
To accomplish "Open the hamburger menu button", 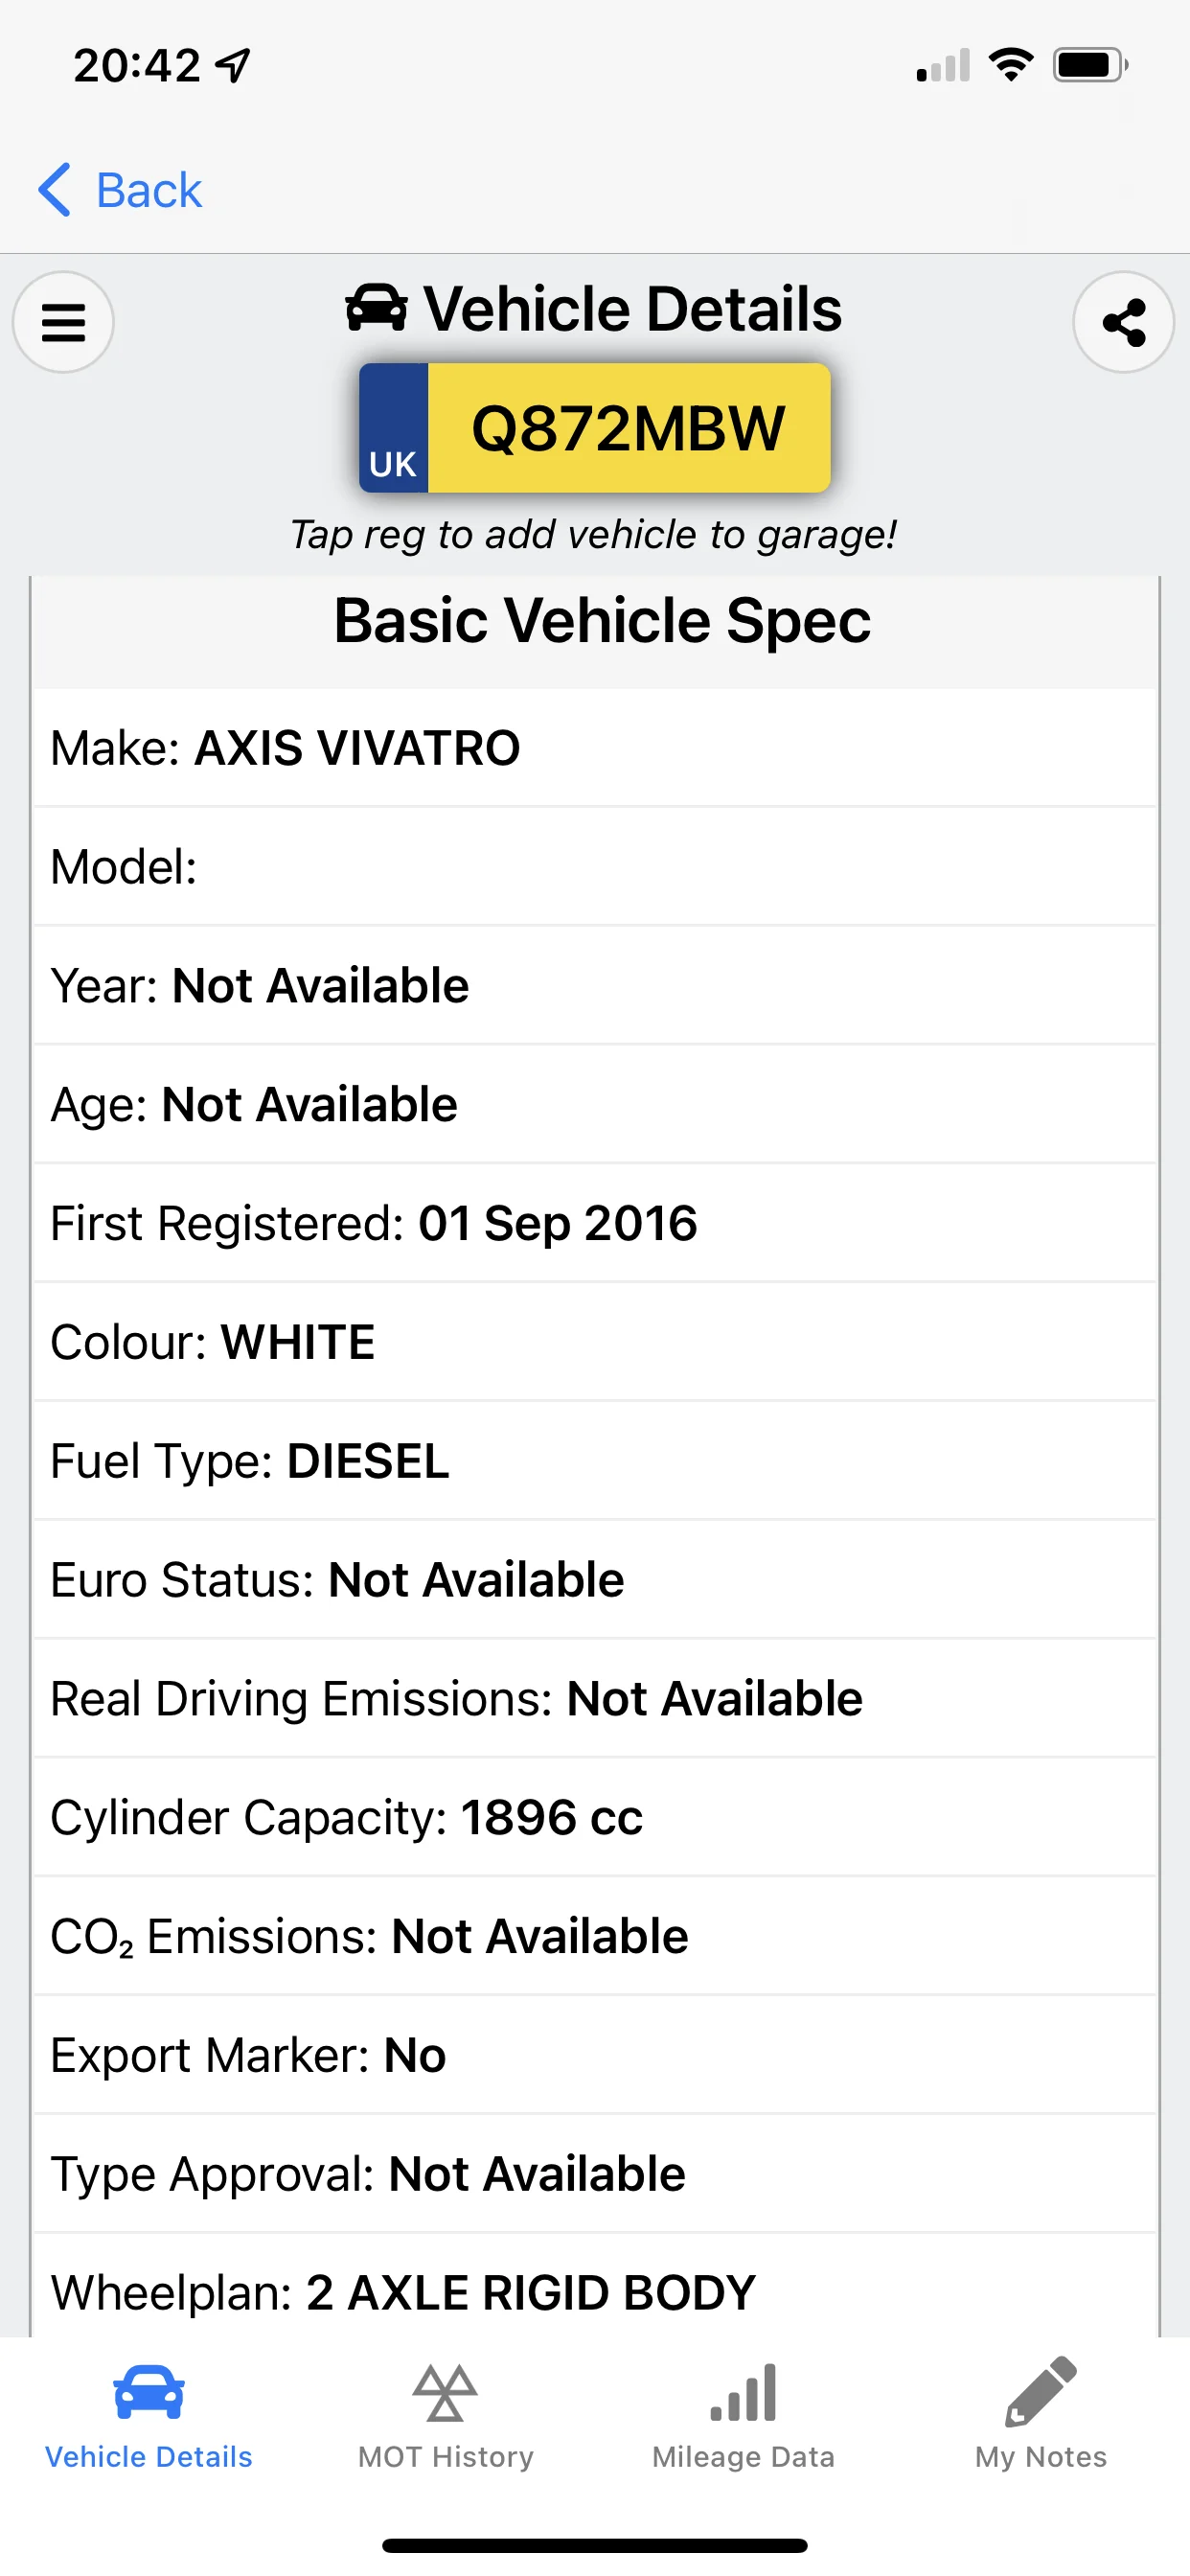I will point(63,322).
